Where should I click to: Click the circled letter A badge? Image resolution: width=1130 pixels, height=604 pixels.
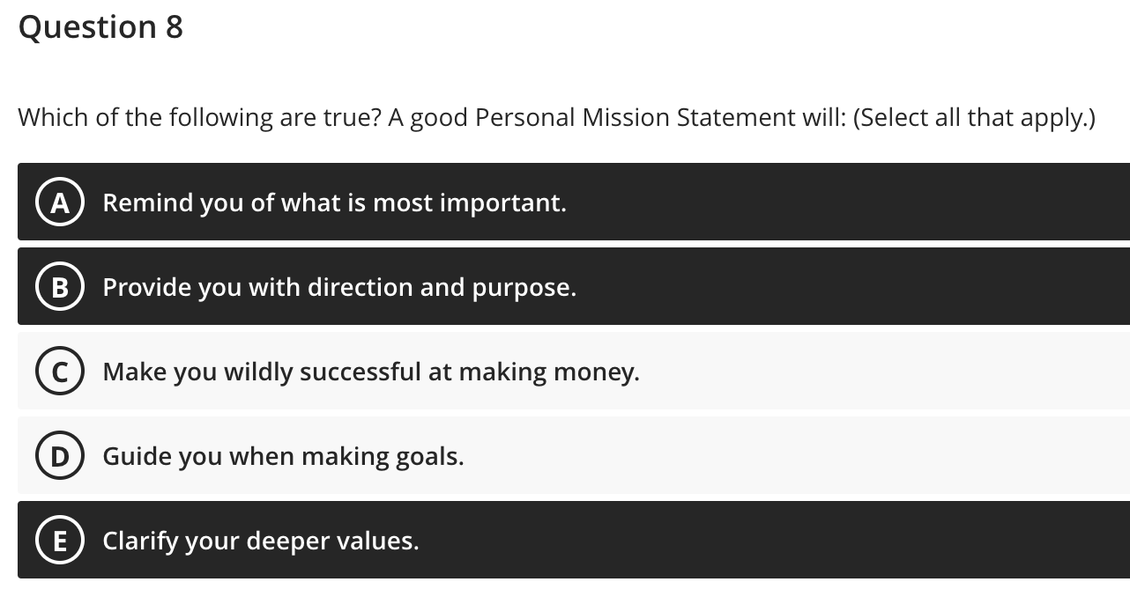59,202
